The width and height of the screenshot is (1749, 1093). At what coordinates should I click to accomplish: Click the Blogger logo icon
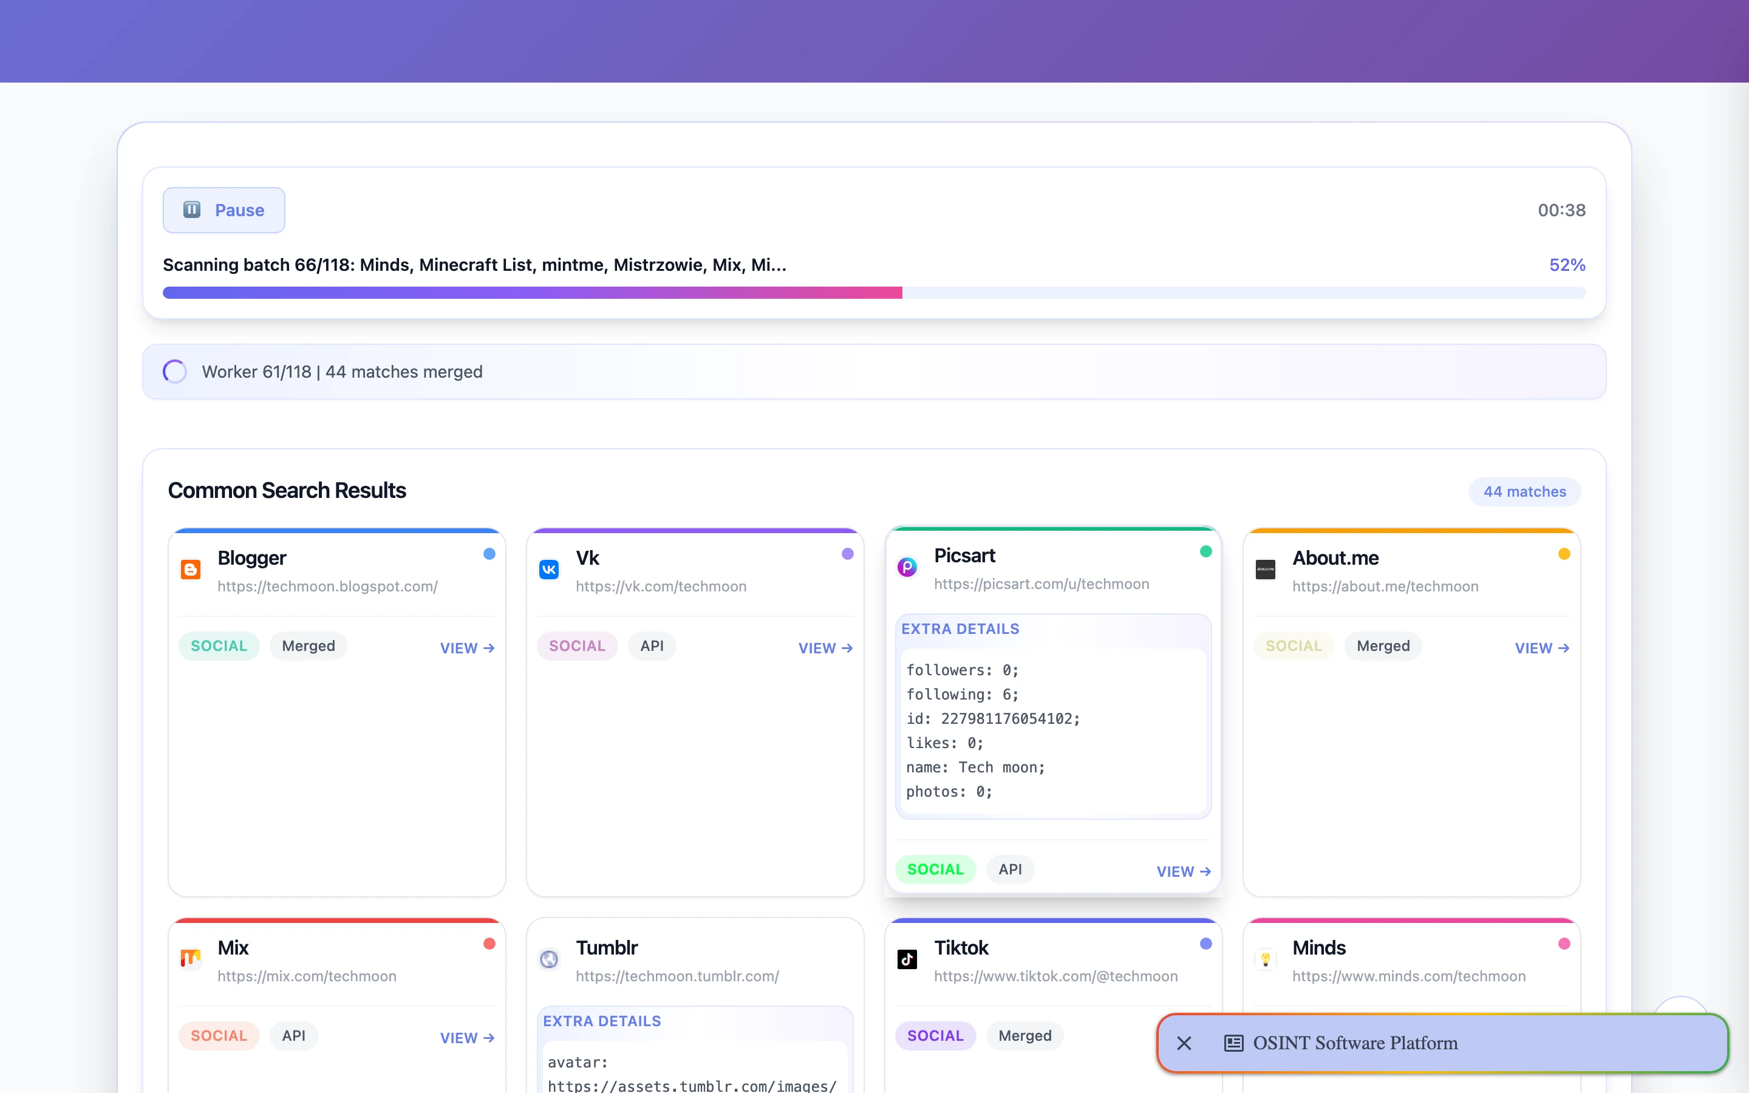click(x=191, y=570)
